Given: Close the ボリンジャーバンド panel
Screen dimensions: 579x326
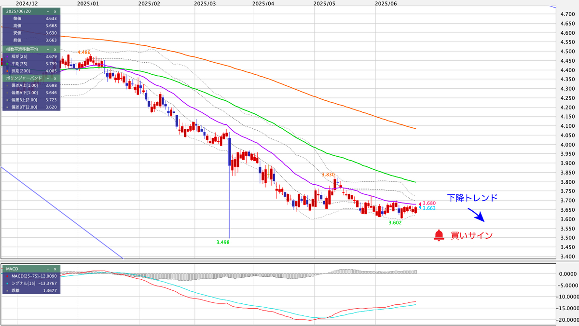Looking at the screenshot, I should point(55,78).
